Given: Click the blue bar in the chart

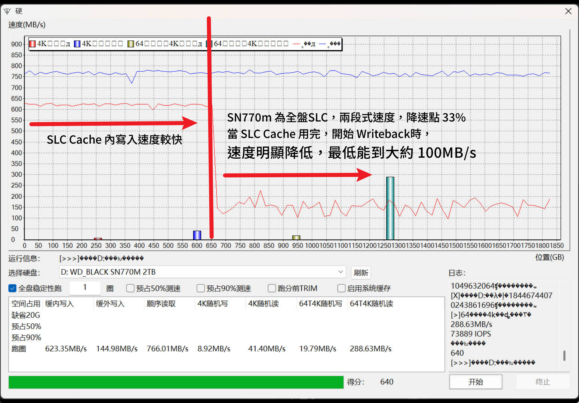Looking at the screenshot, I should (x=197, y=235).
